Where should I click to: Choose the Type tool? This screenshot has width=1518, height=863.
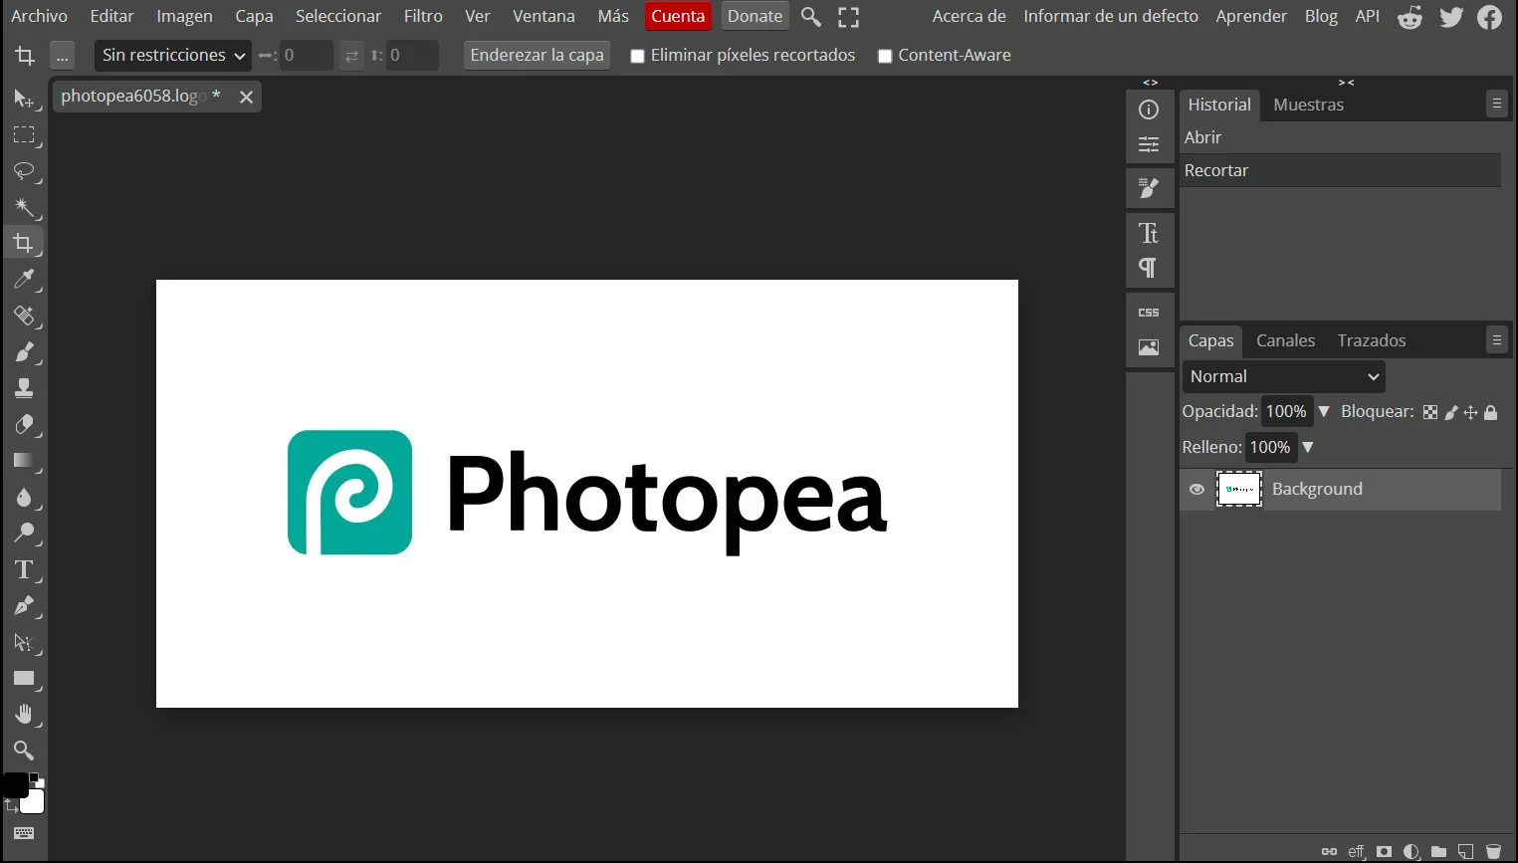click(x=25, y=570)
